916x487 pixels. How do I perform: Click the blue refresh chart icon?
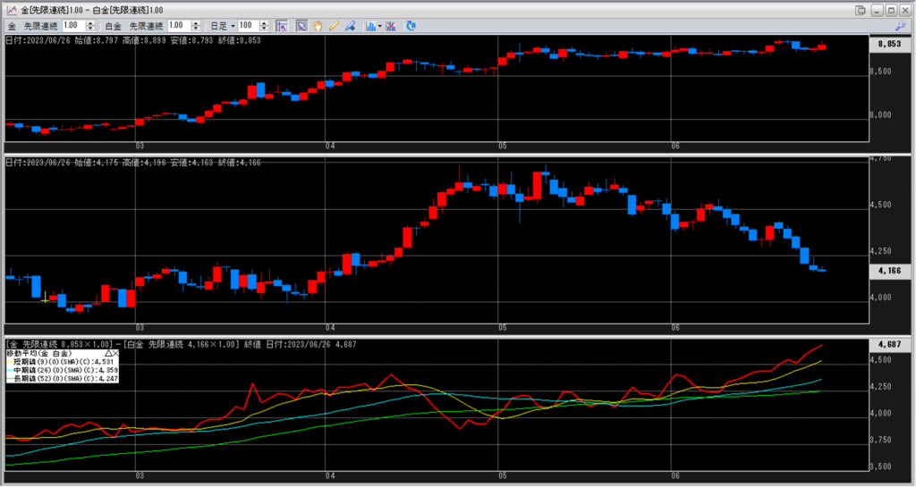[411, 26]
